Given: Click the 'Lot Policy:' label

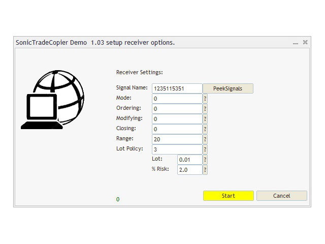Looking at the screenshot, I should tap(130, 149).
